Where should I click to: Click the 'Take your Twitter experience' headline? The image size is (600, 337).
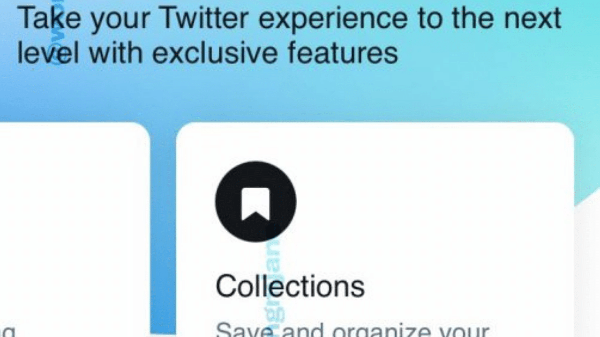point(289,35)
